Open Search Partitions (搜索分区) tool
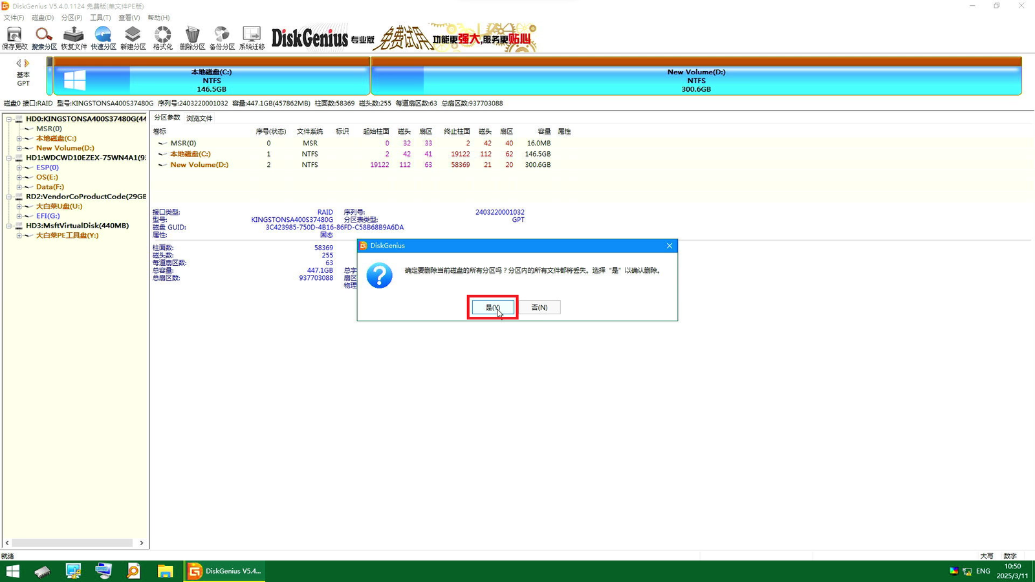 click(44, 38)
